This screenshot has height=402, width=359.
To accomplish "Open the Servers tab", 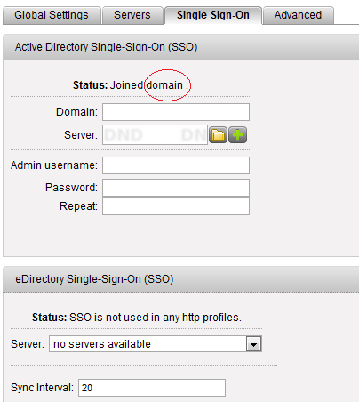I will pyautogui.click(x=132, y=15).
